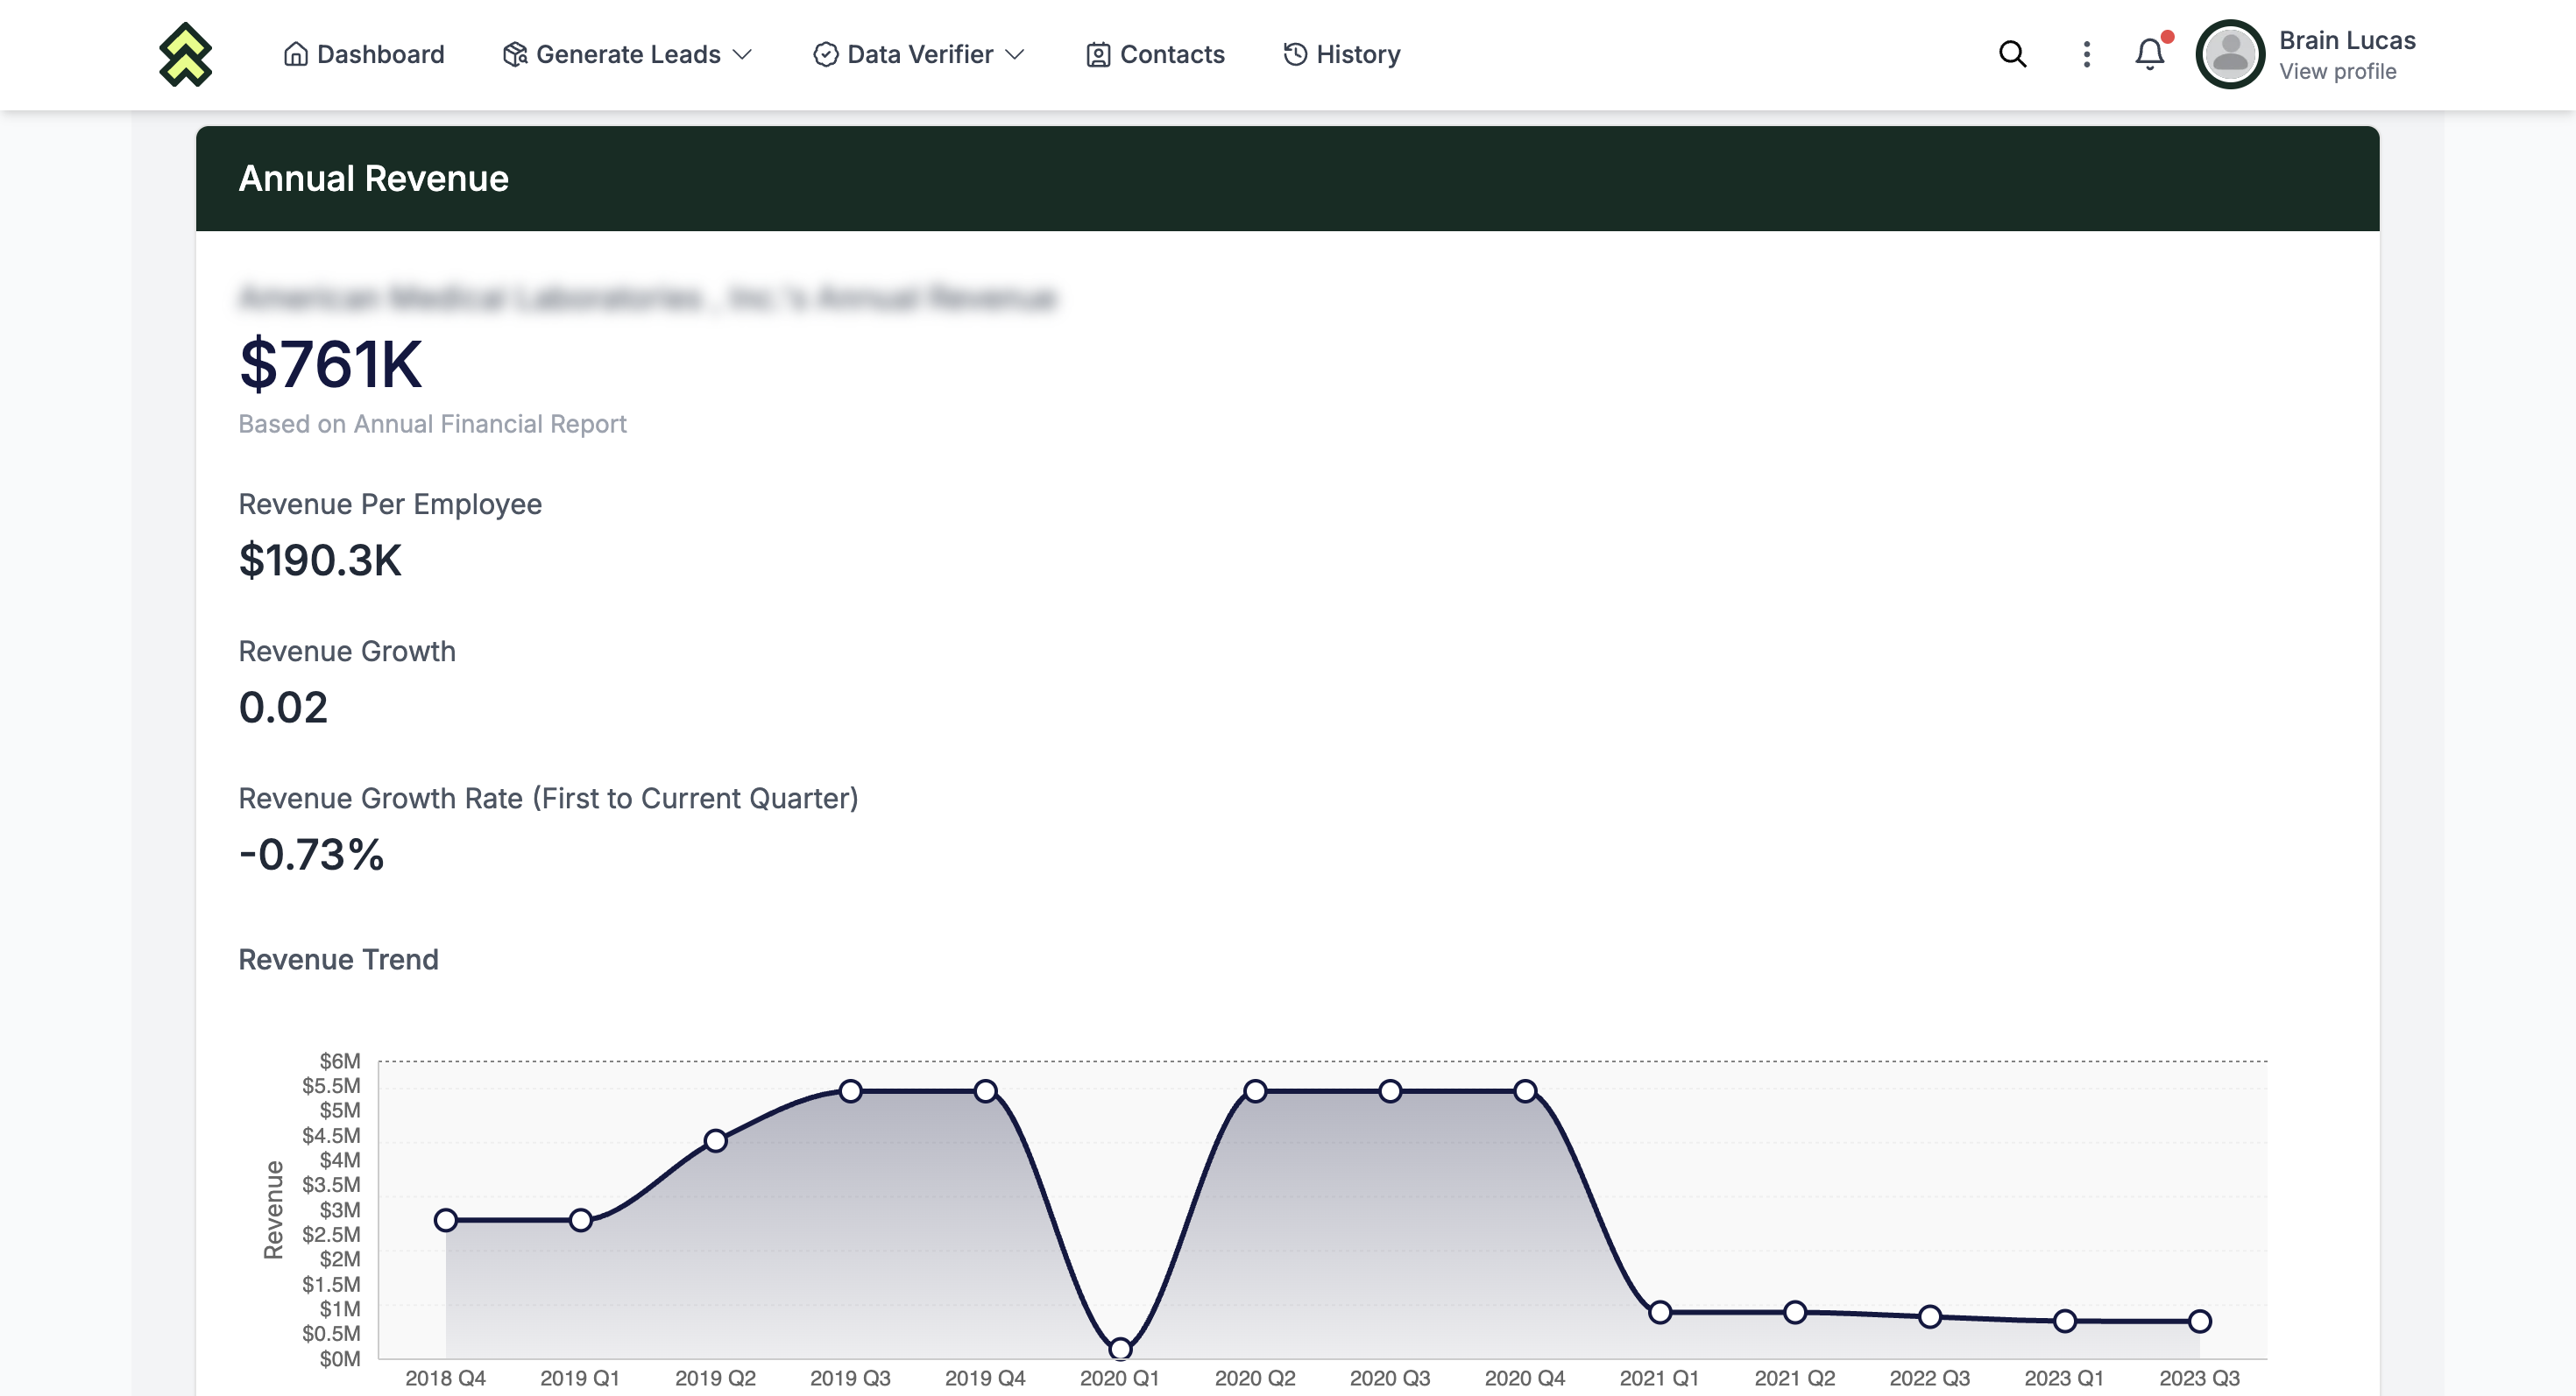This screenshot has width=2576, height=1396.
Task: Click the $761K revenue figure
Action: pyautogui.click(x=330, y=363)
